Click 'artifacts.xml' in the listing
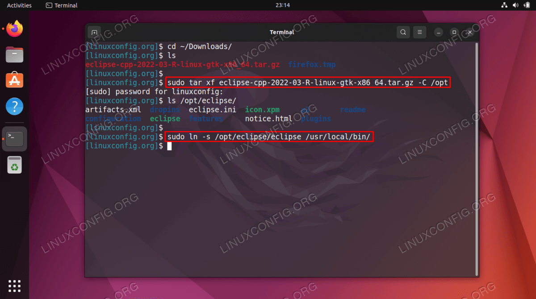 pyautogui.click(x=113, y=110)
